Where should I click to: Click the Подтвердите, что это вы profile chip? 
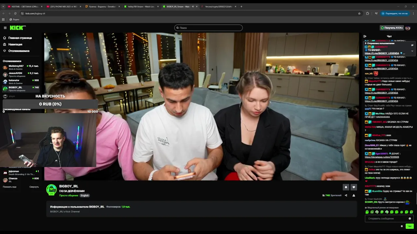point(395,13)
